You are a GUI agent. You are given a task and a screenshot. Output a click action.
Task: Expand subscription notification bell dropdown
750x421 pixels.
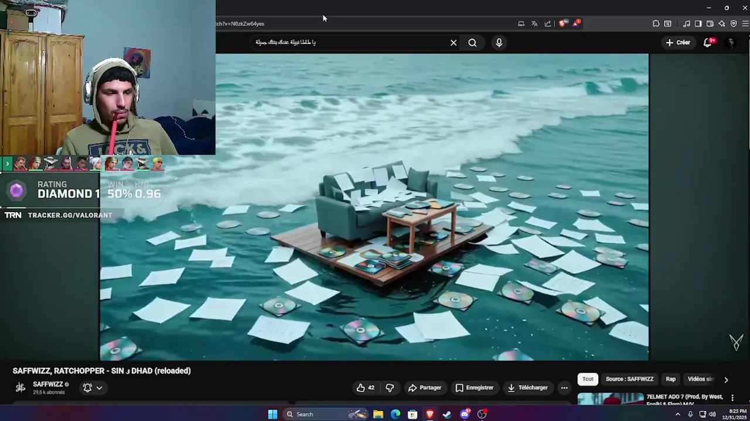click(x=93, y=388)
